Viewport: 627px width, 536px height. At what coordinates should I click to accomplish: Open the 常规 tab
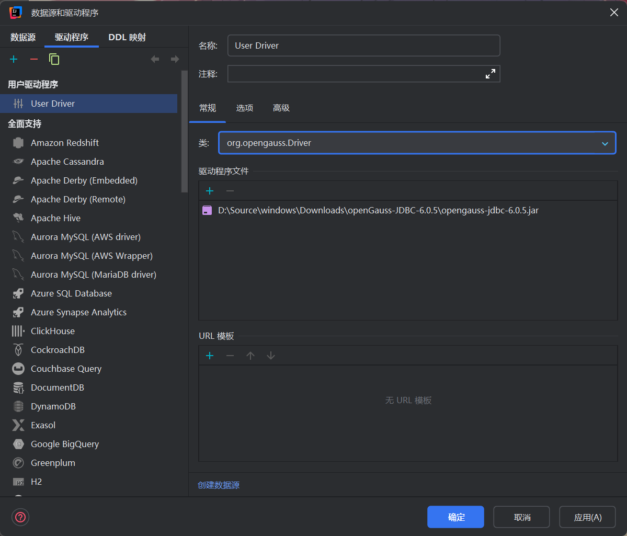tap(208, 108)
